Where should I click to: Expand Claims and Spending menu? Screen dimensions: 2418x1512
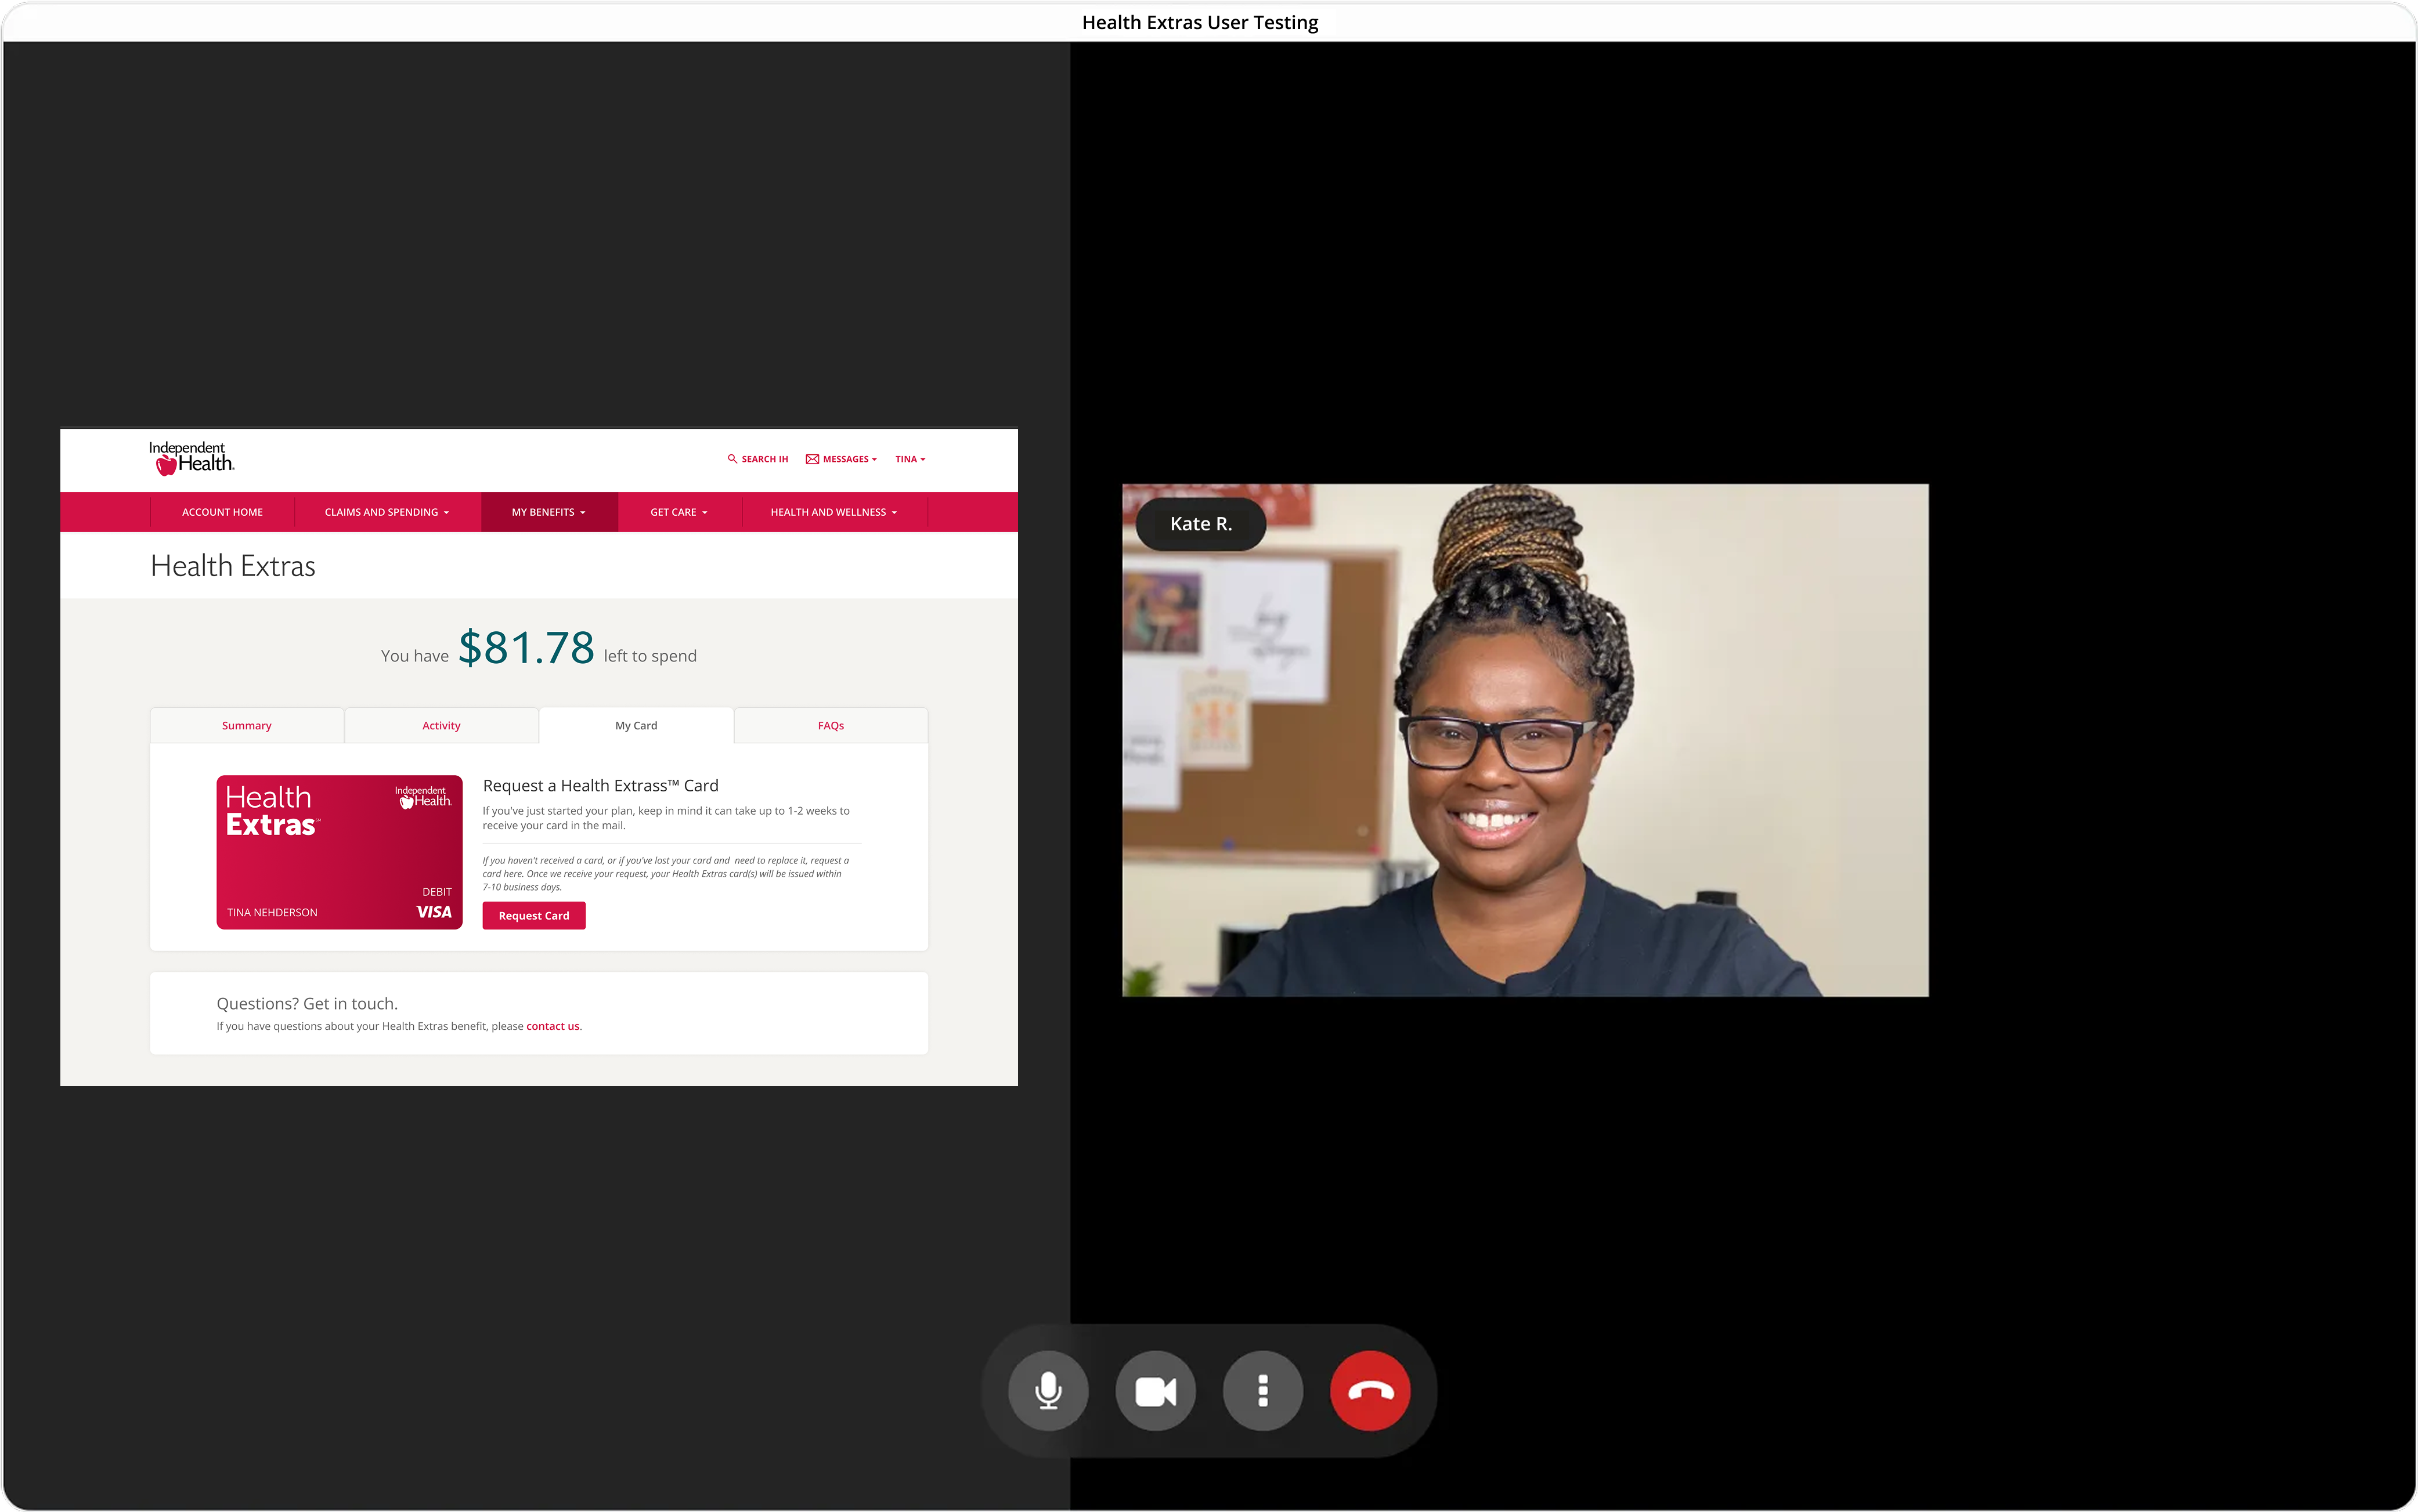386,512
